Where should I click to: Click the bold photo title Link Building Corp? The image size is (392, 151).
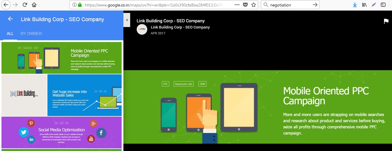171,21
